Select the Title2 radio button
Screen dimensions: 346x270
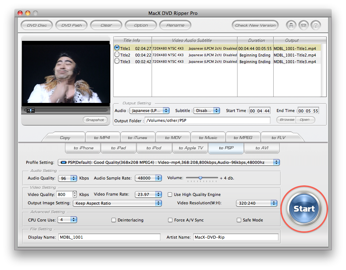click(117, 54)
